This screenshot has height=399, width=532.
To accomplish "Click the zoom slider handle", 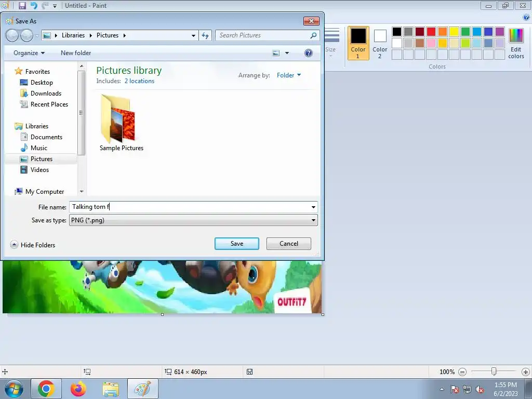I will (x=494, y=372).
